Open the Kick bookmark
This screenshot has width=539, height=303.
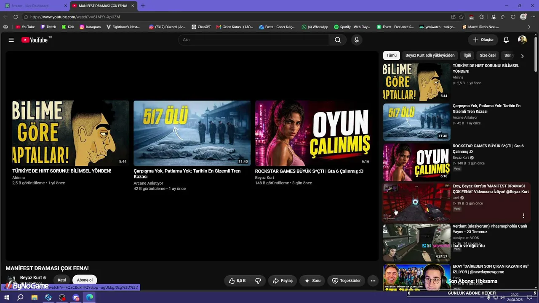68,27
